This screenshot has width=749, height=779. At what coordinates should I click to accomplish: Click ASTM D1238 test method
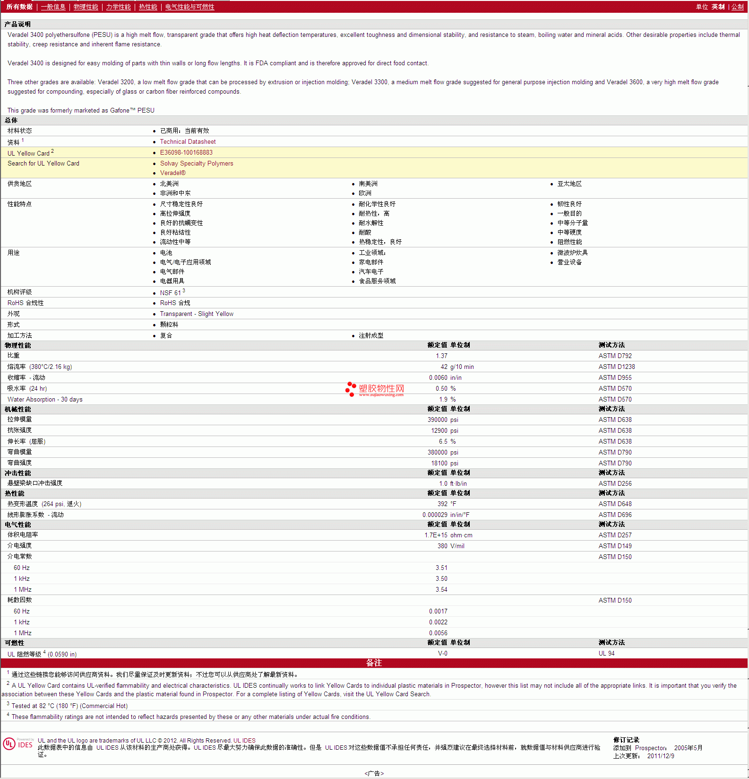click(x=617, y=367)
